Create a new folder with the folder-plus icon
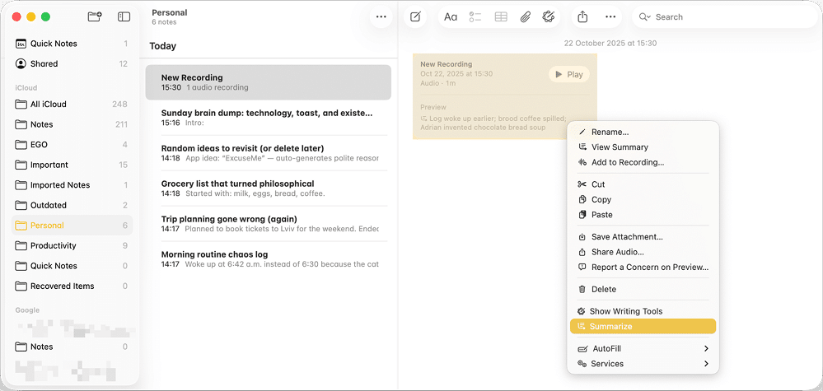 [x=95, y=16]
